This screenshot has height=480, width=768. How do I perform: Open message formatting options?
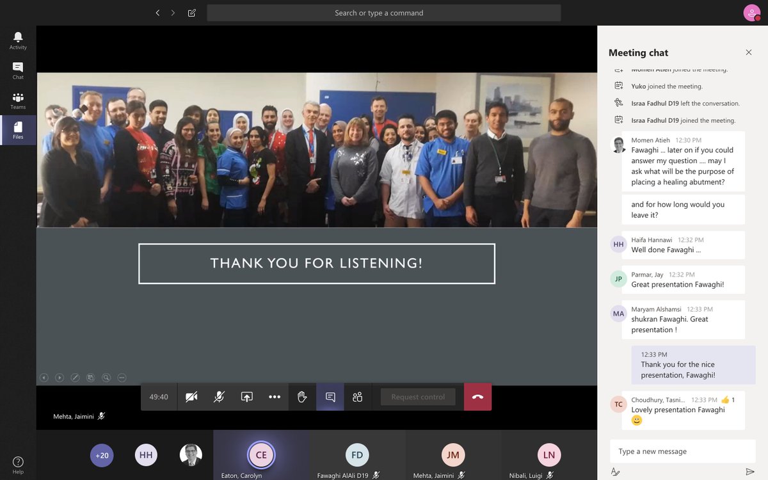[x=615, y=472]
